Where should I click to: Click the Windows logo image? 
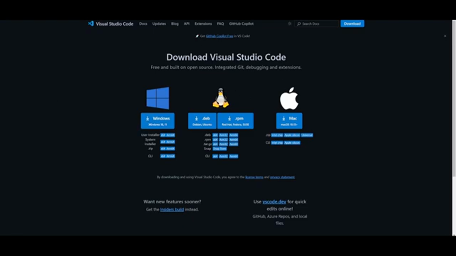(x=157, y=98)
